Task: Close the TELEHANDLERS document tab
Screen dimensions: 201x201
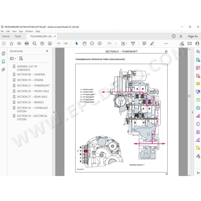Action: click(55, 36)
